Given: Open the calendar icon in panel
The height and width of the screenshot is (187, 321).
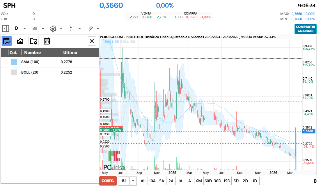Looking at the screenshot, I should 47,41.
